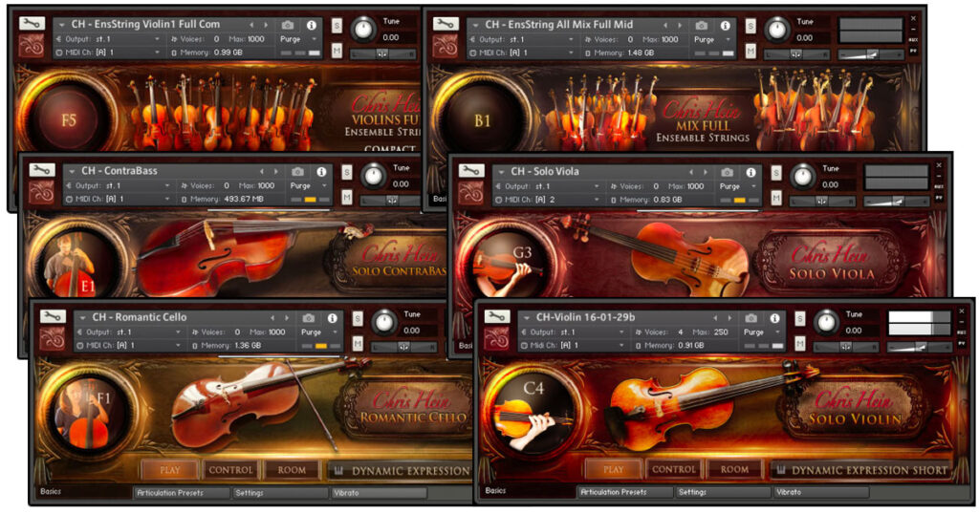Show info via the i icon in Solo Viola
The image size is (979, 514).
click(751, 172)
